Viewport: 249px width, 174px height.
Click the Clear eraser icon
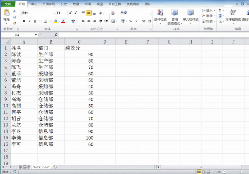[220, 21]
